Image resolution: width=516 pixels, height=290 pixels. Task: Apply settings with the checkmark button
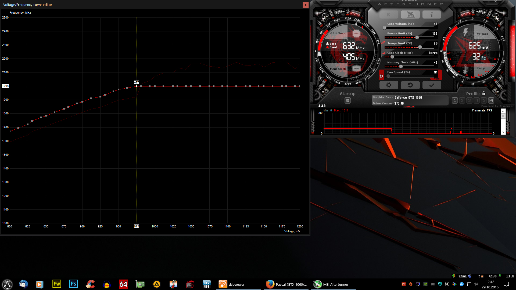[432, 85]
